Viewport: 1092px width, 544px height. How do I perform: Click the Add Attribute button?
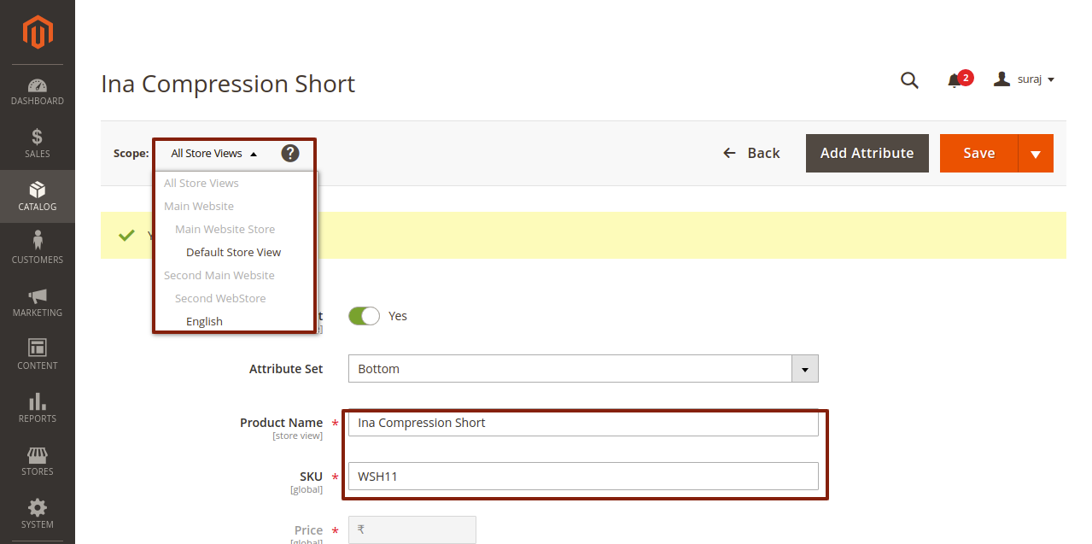pos(867,153)
